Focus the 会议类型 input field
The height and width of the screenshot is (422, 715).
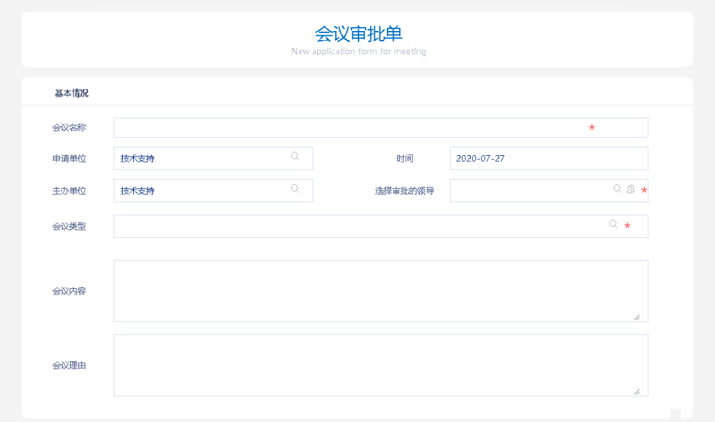coord(381,226)
